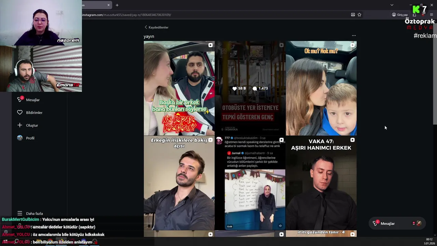Screen dimensions: 437x246
Task: Open floating Mesajlar chat button
Action: click(397, 223)
